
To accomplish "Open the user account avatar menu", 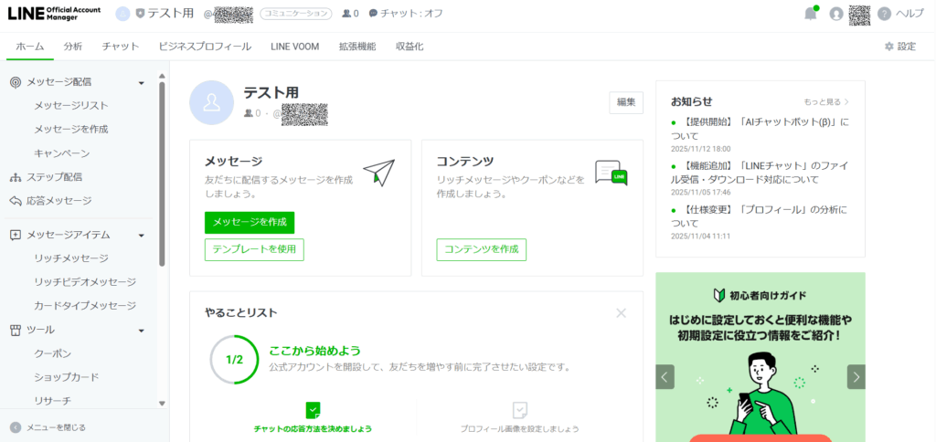I will (836, 15).
